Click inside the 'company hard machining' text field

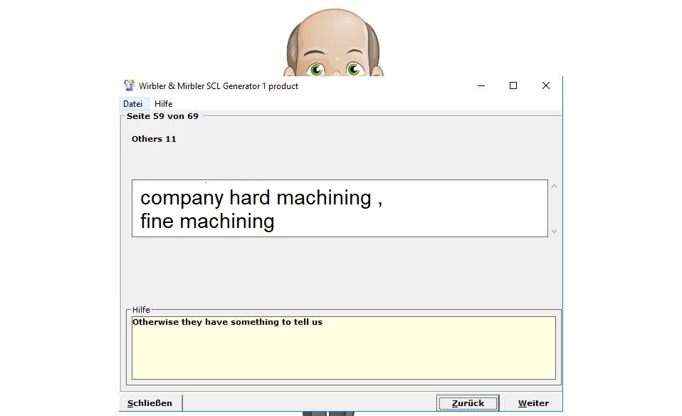(340, 209)
